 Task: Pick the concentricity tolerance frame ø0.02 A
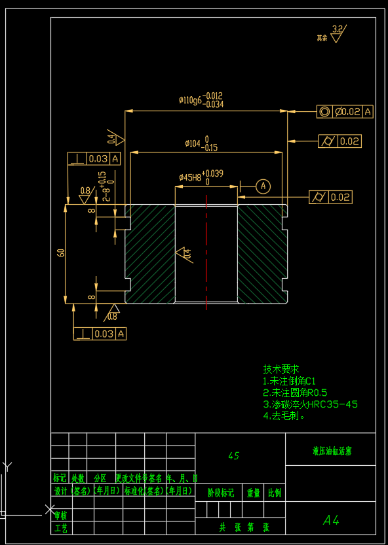(x=345, y=112)
